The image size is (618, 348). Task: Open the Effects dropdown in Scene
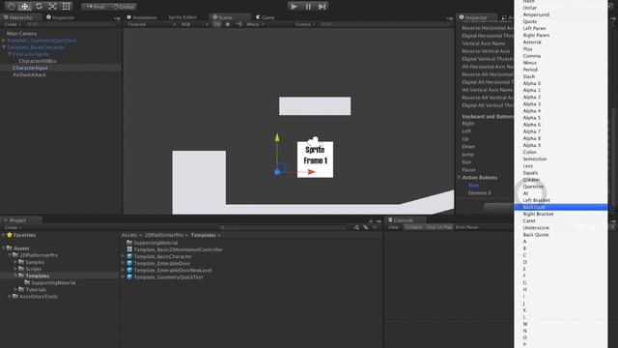click(255, 24)
